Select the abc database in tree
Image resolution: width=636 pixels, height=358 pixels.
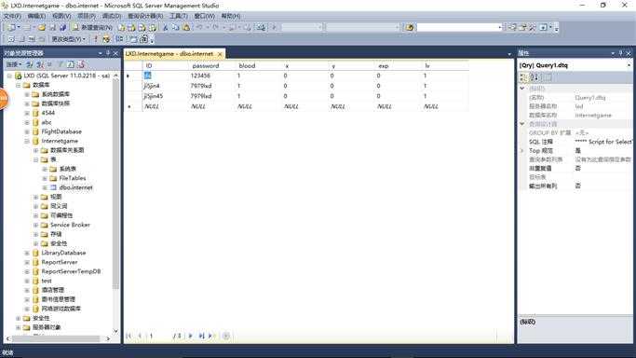point(47,122)
